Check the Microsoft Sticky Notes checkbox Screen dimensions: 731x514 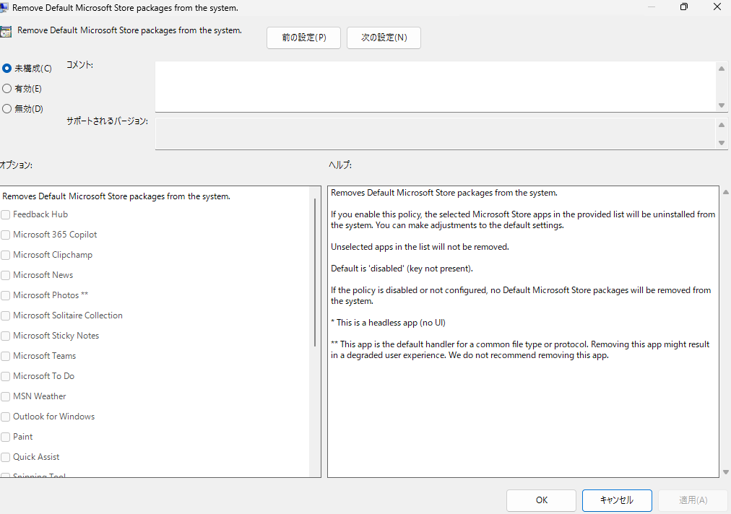(6, 336)
